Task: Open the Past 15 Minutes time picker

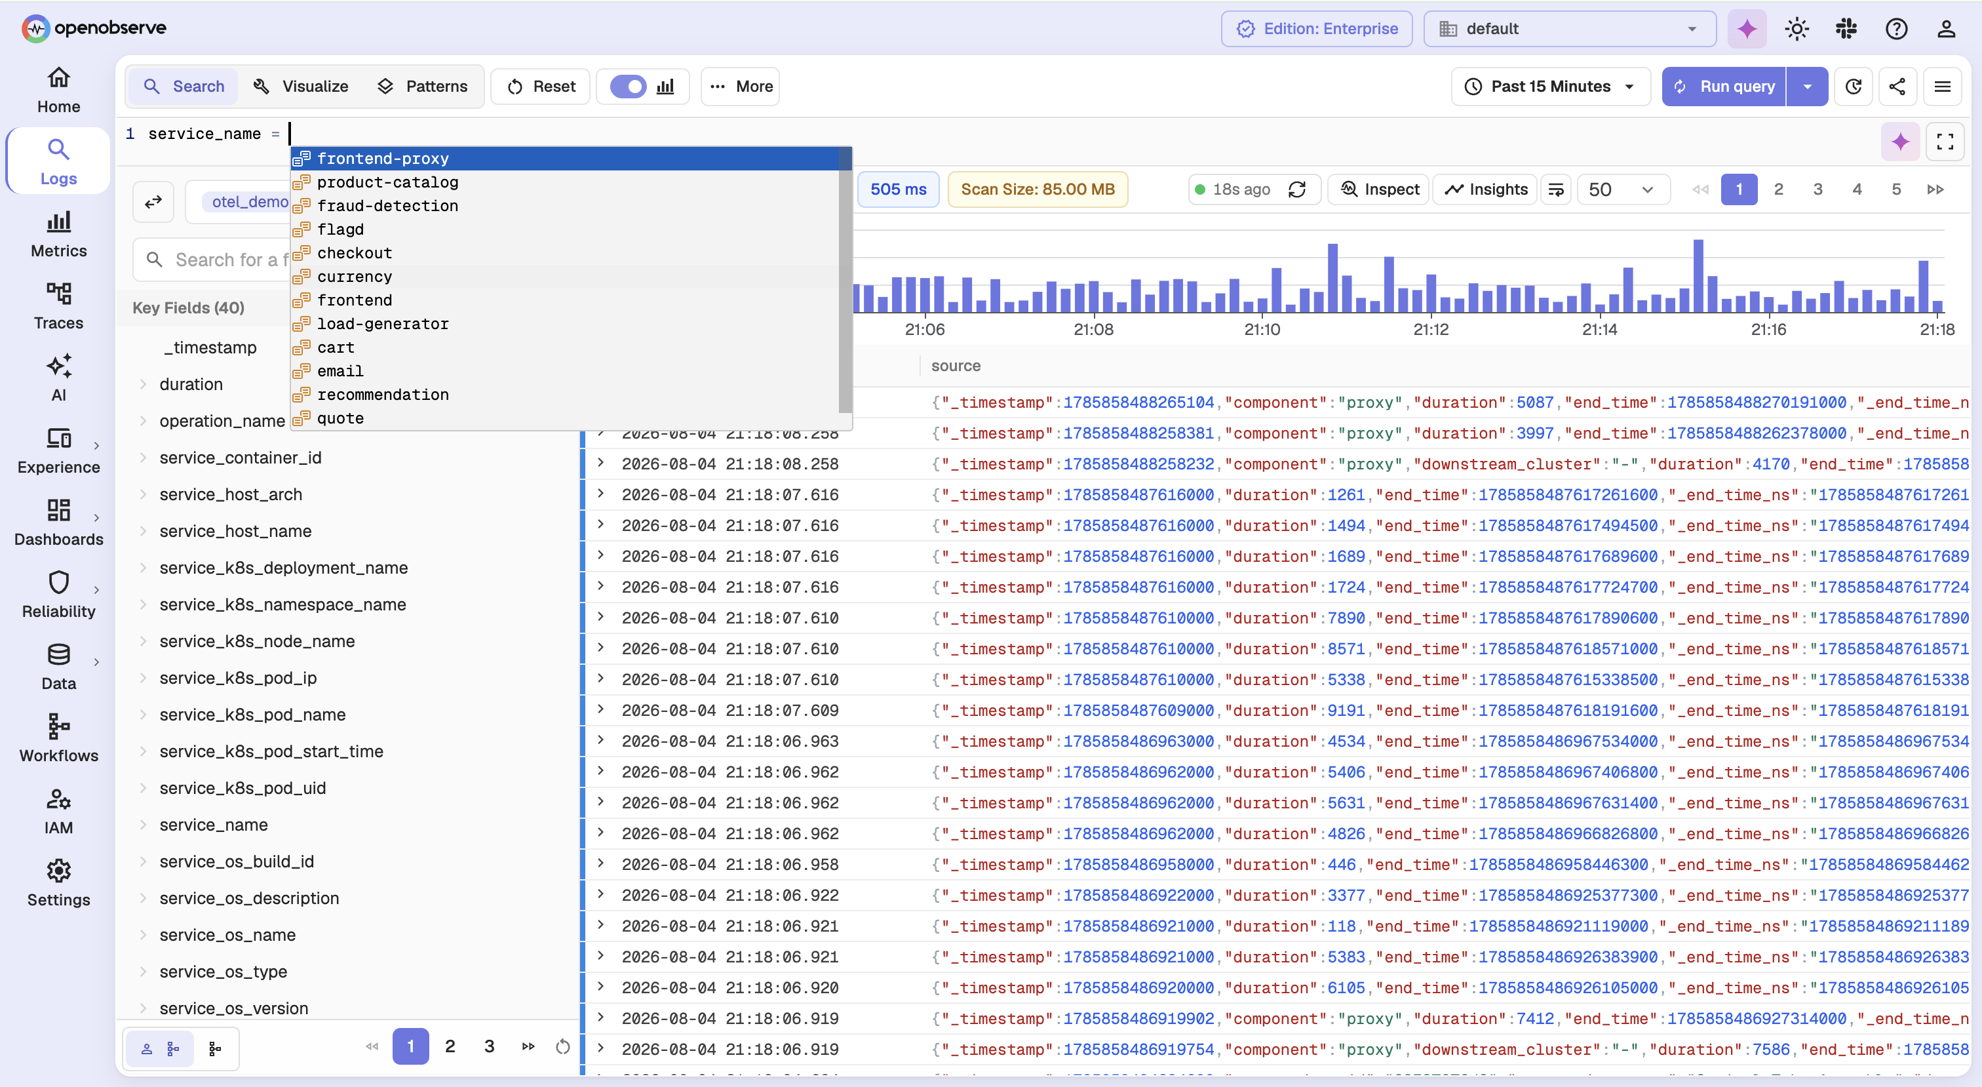Action: (1550, 87)
